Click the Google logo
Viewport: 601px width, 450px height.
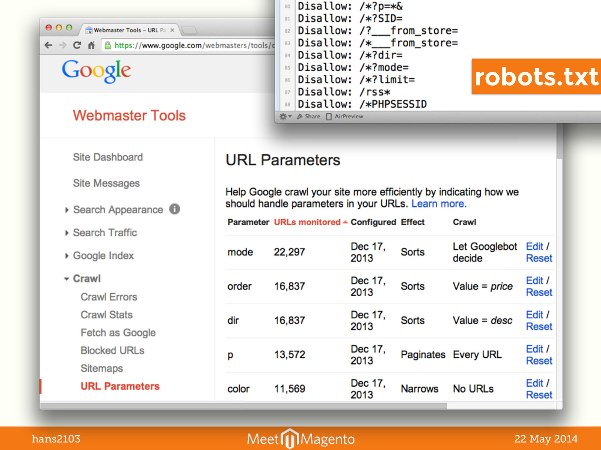coord(97,71)
